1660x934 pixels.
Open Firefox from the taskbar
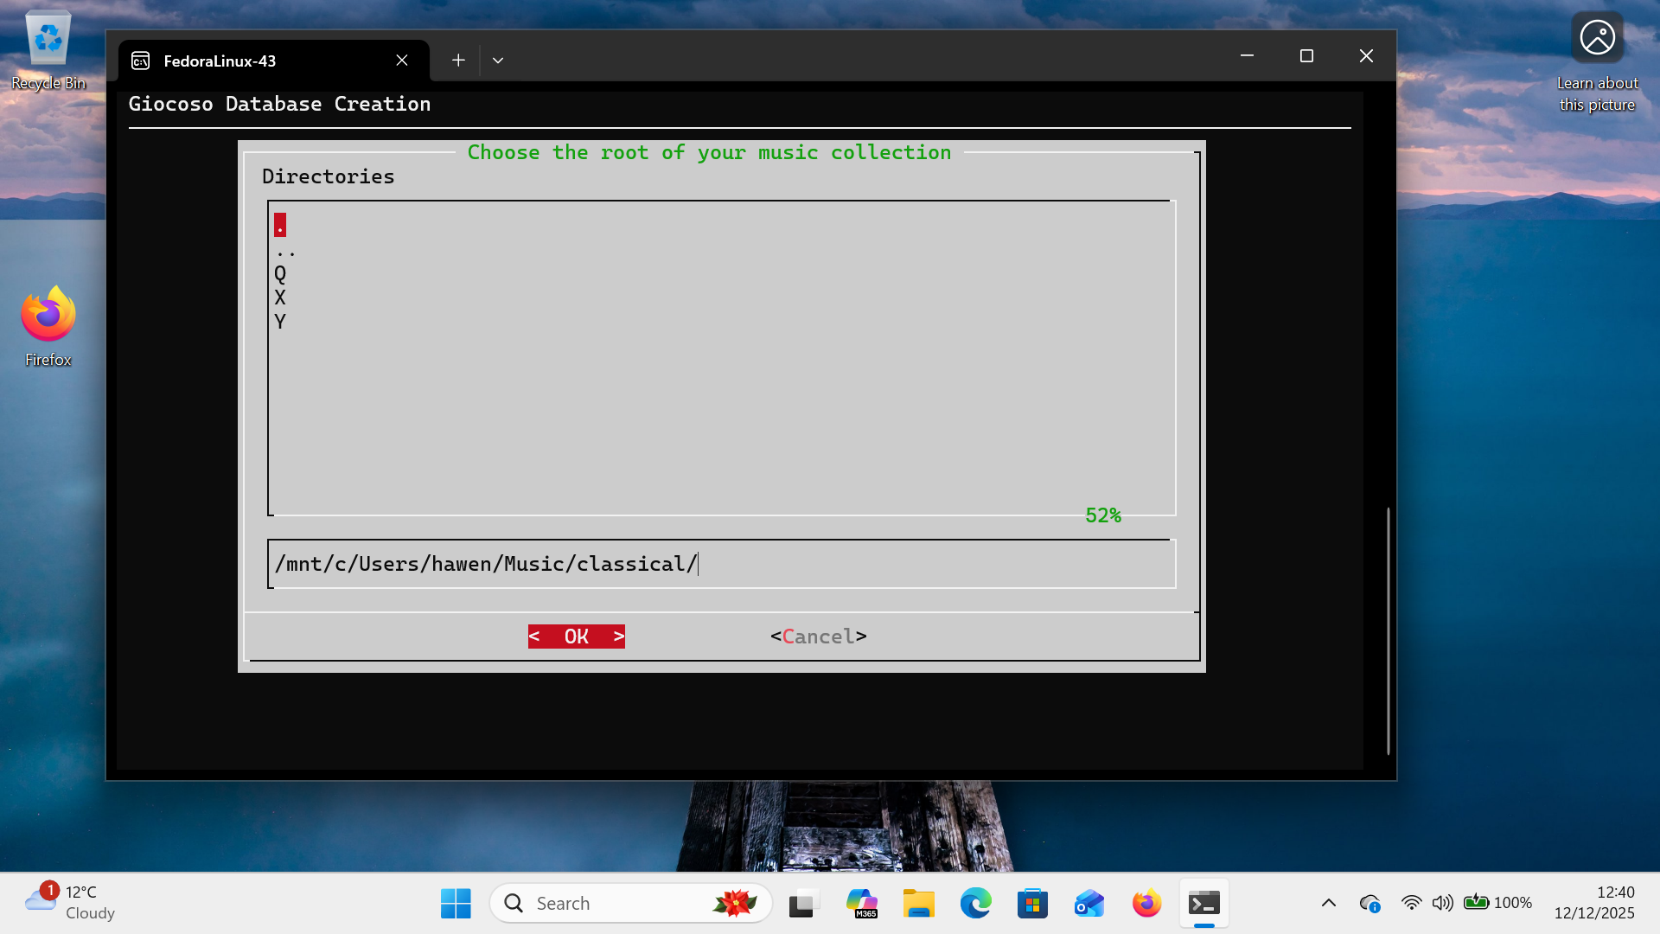tap(1146, 903)
